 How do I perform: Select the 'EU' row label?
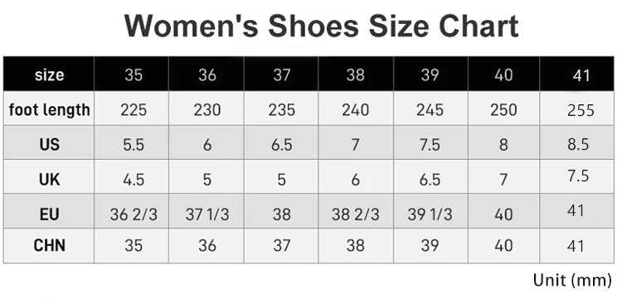[x=49, y=214]
